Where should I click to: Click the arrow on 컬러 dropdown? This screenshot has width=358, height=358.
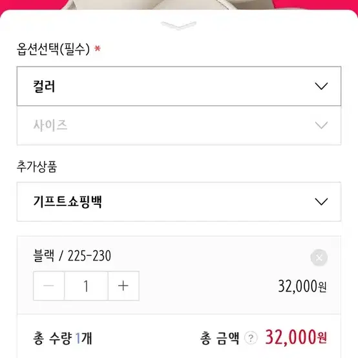click(x=321, y=86)
